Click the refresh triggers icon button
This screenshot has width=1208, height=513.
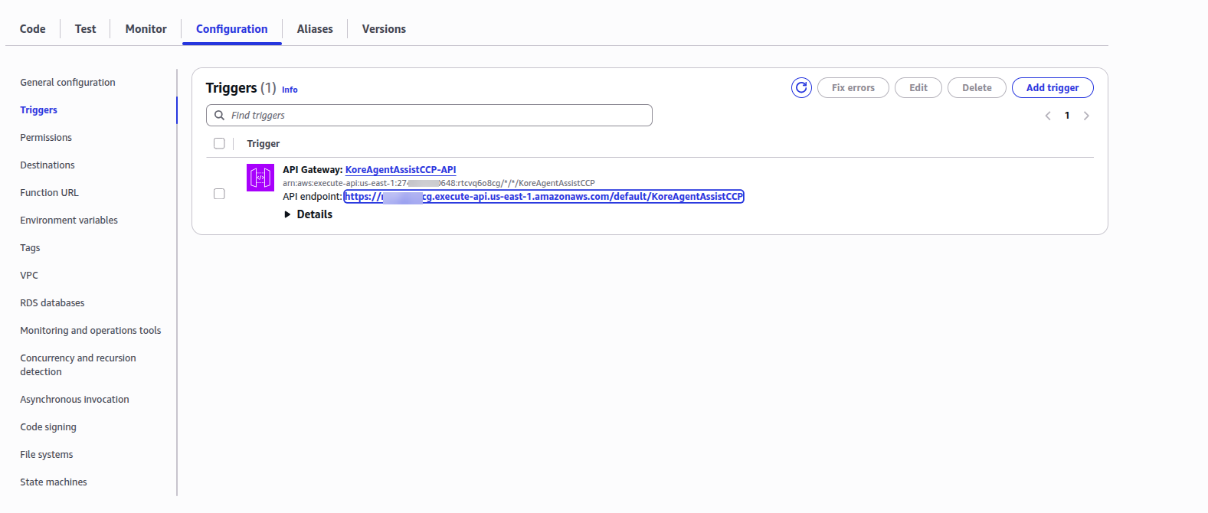[x=801, y=88]
